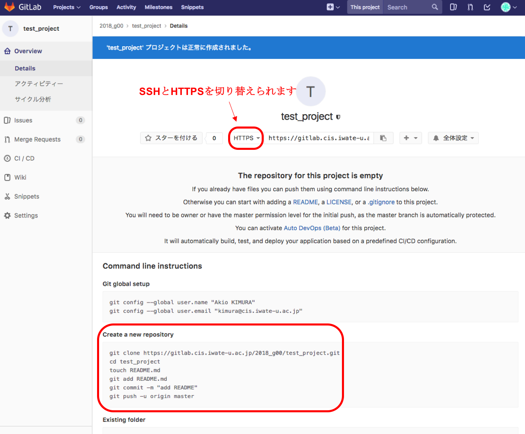
Task: Click the .gitignore link
Action: point(381,202)
